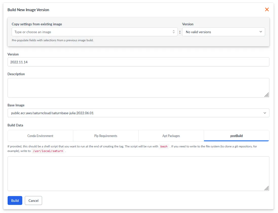Expand the saturnbase-julia Base Image dropdown

click(137, 113)
